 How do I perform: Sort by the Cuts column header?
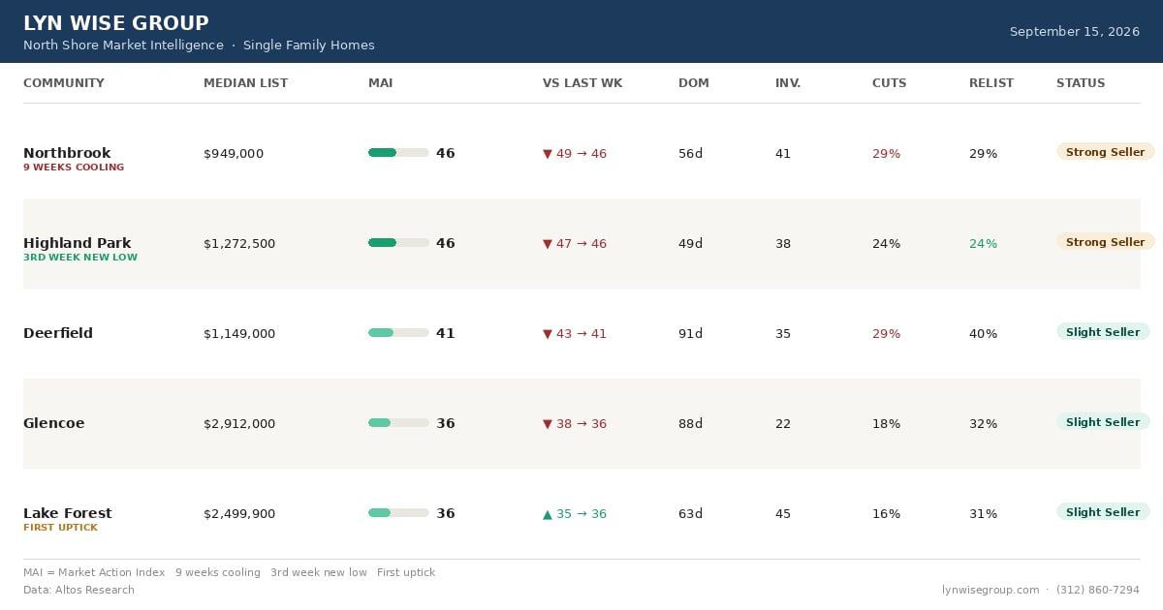pos(890,83)
